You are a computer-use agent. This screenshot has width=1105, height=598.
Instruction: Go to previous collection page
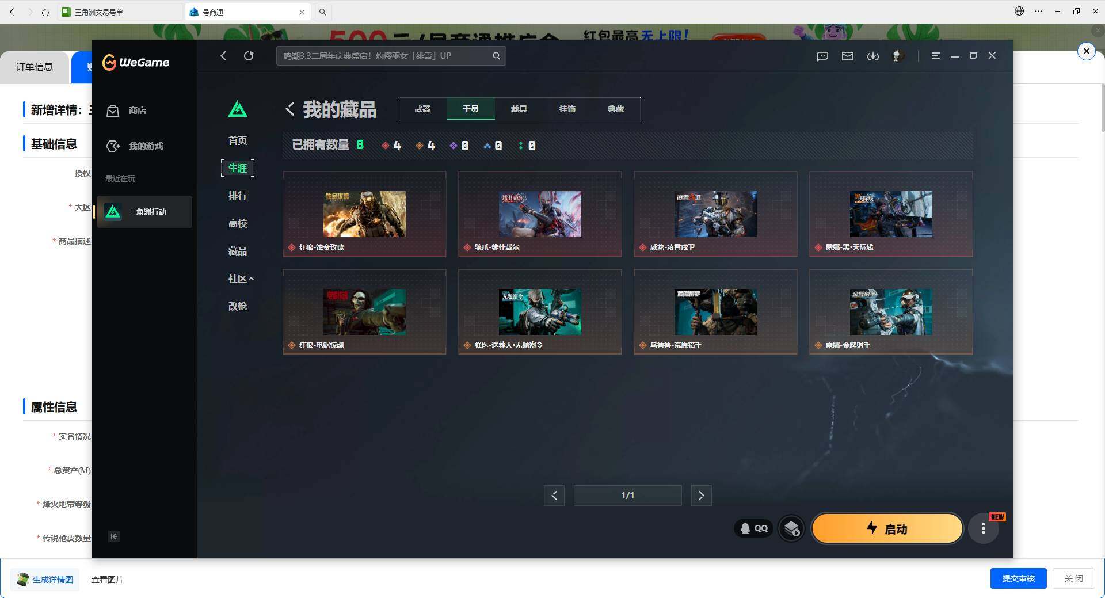[554, 496]
